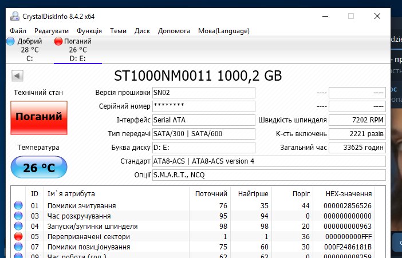Screen dimensions: 402x258
Task: Open the Редагувати menu
Action: tap(52, 31)
